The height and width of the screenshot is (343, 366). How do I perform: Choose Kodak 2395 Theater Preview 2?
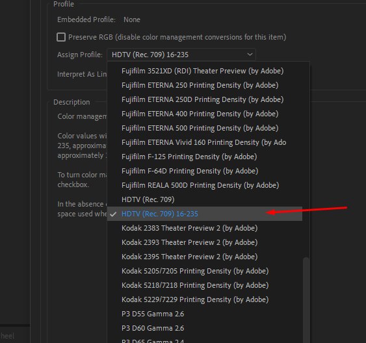pyautogui.click(x=205, y=257)
